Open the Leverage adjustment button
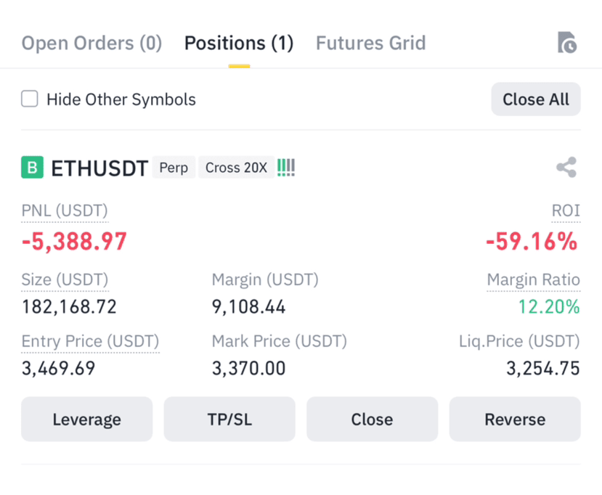Viewport: 602px width, 495px height. click(x=86, y=419)
